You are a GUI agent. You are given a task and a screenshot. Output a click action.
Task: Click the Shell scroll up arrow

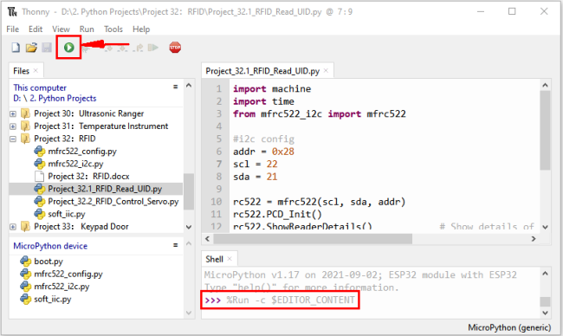pos(545,274)
